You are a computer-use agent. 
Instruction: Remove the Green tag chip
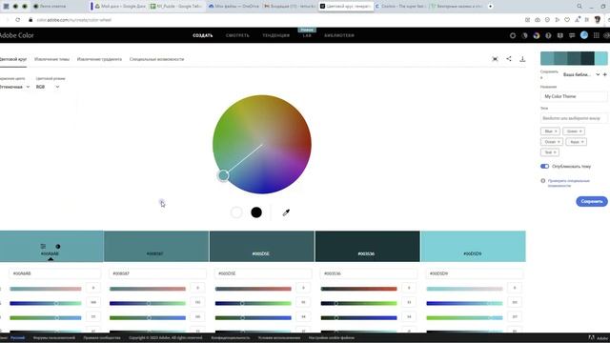click(580, 131)
